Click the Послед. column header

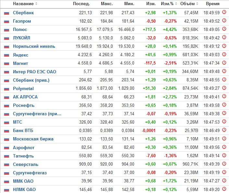[x=81, y=4]
